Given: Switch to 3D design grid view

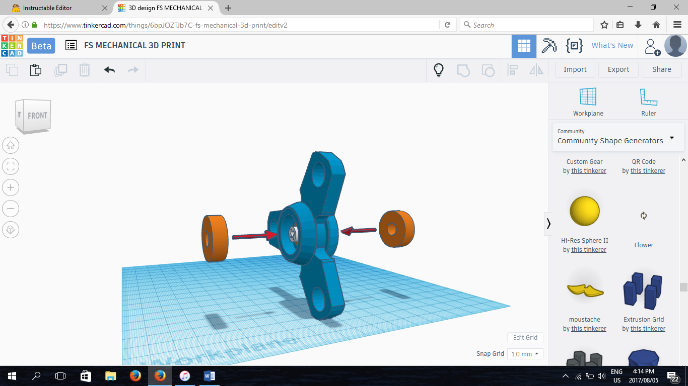Looking at the screenshot, I should pos(524,46).
